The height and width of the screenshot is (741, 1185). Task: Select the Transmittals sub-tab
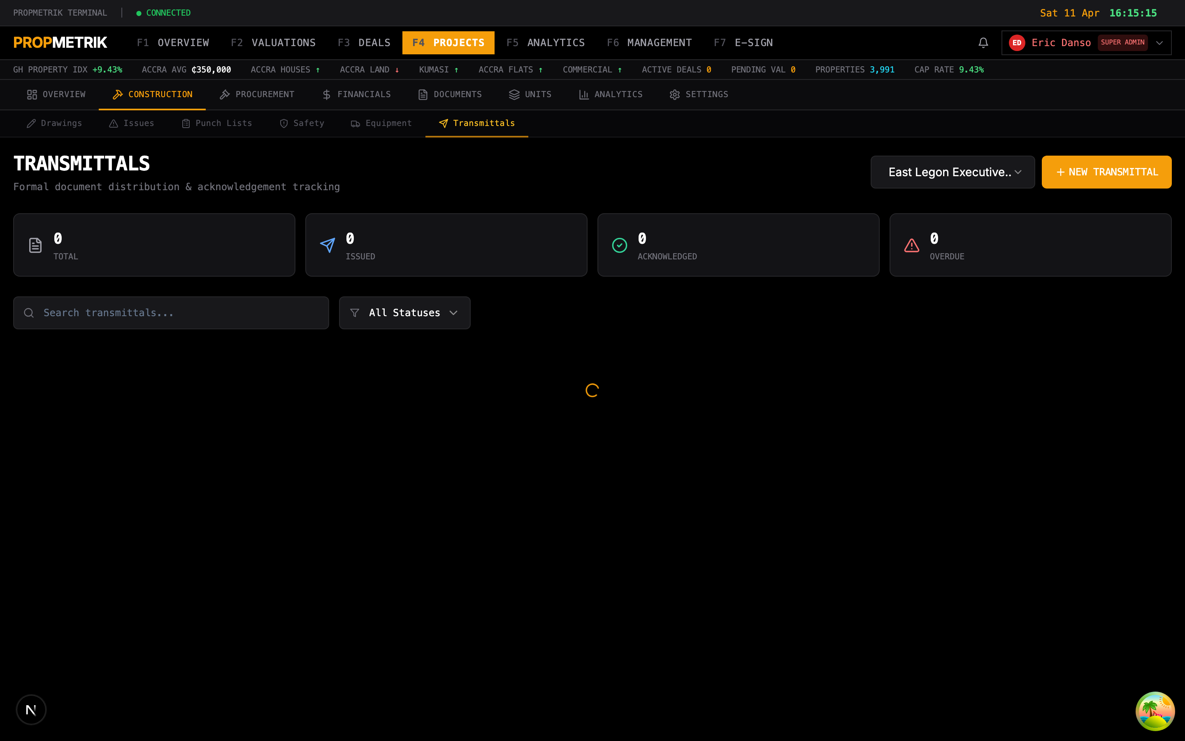(x=476, y=123)
